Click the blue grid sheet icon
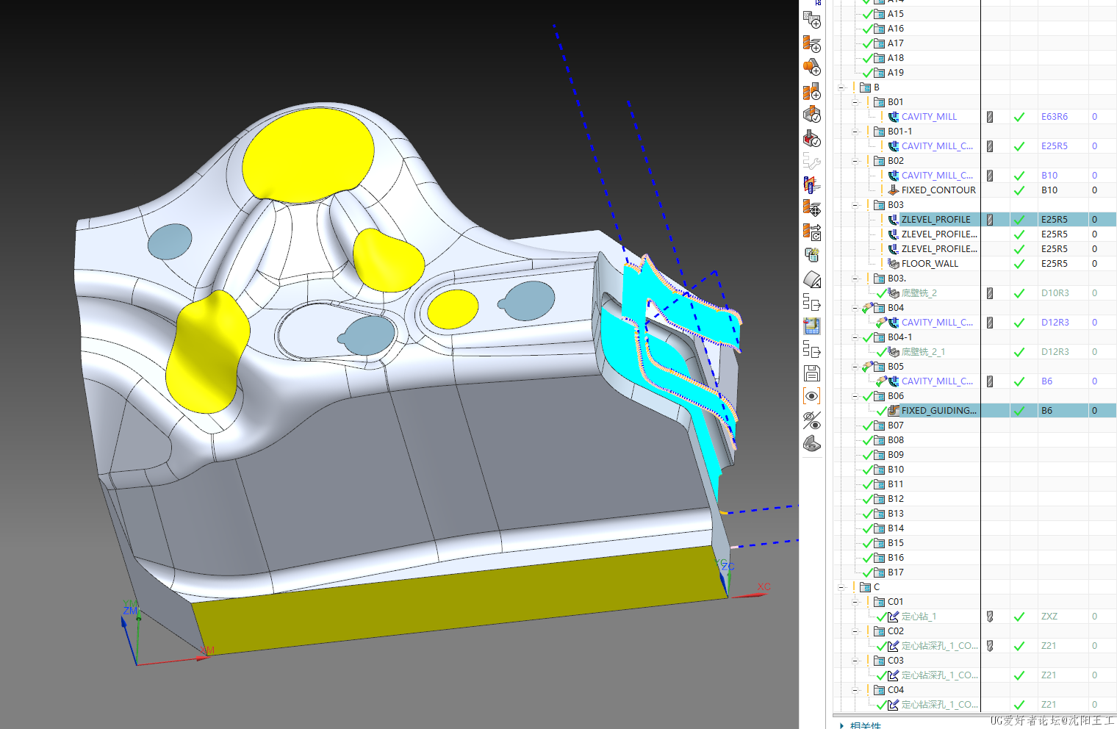Image resolution: width=1117 pixels, height=729 pixels. tap(811, 326)
